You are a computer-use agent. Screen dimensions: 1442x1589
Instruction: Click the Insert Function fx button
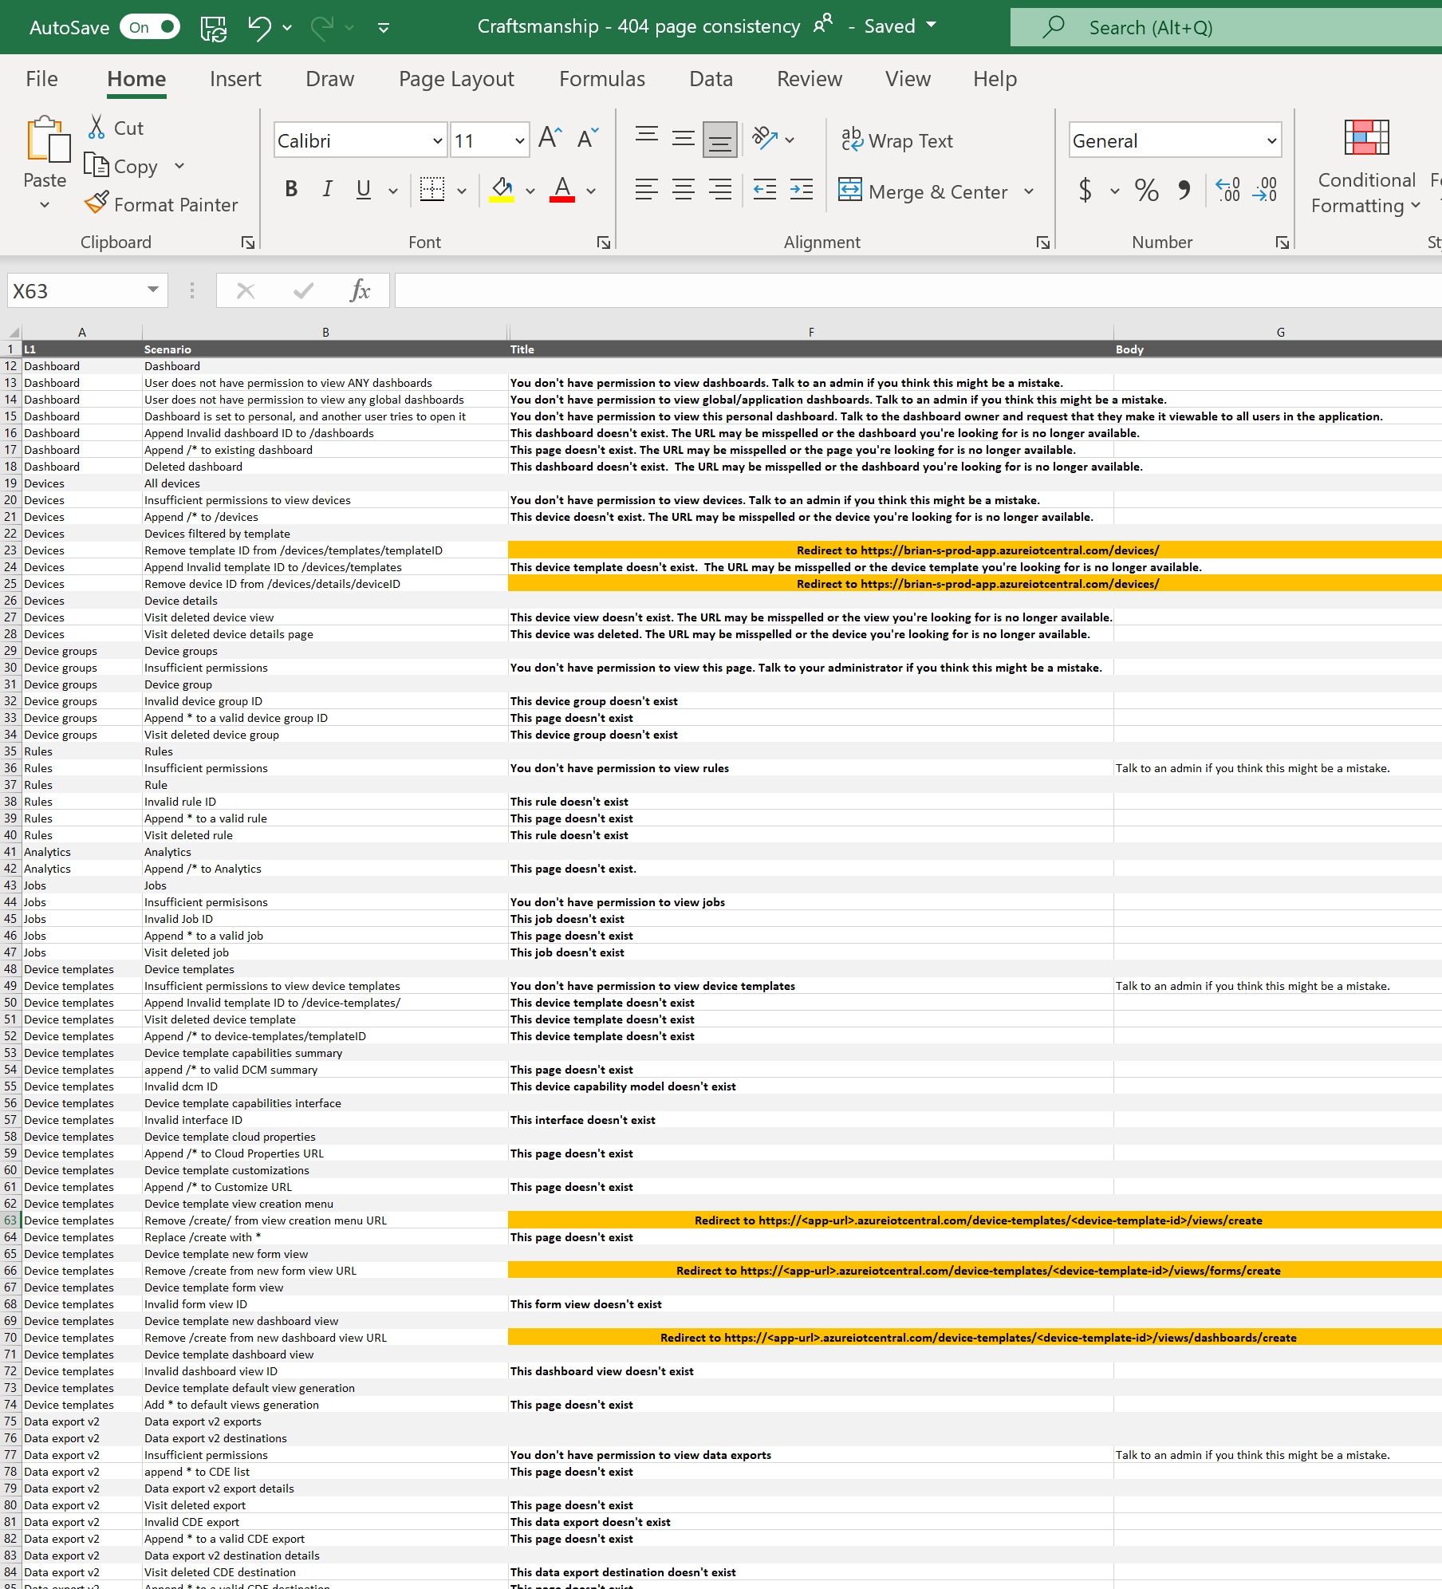point(361,290)
